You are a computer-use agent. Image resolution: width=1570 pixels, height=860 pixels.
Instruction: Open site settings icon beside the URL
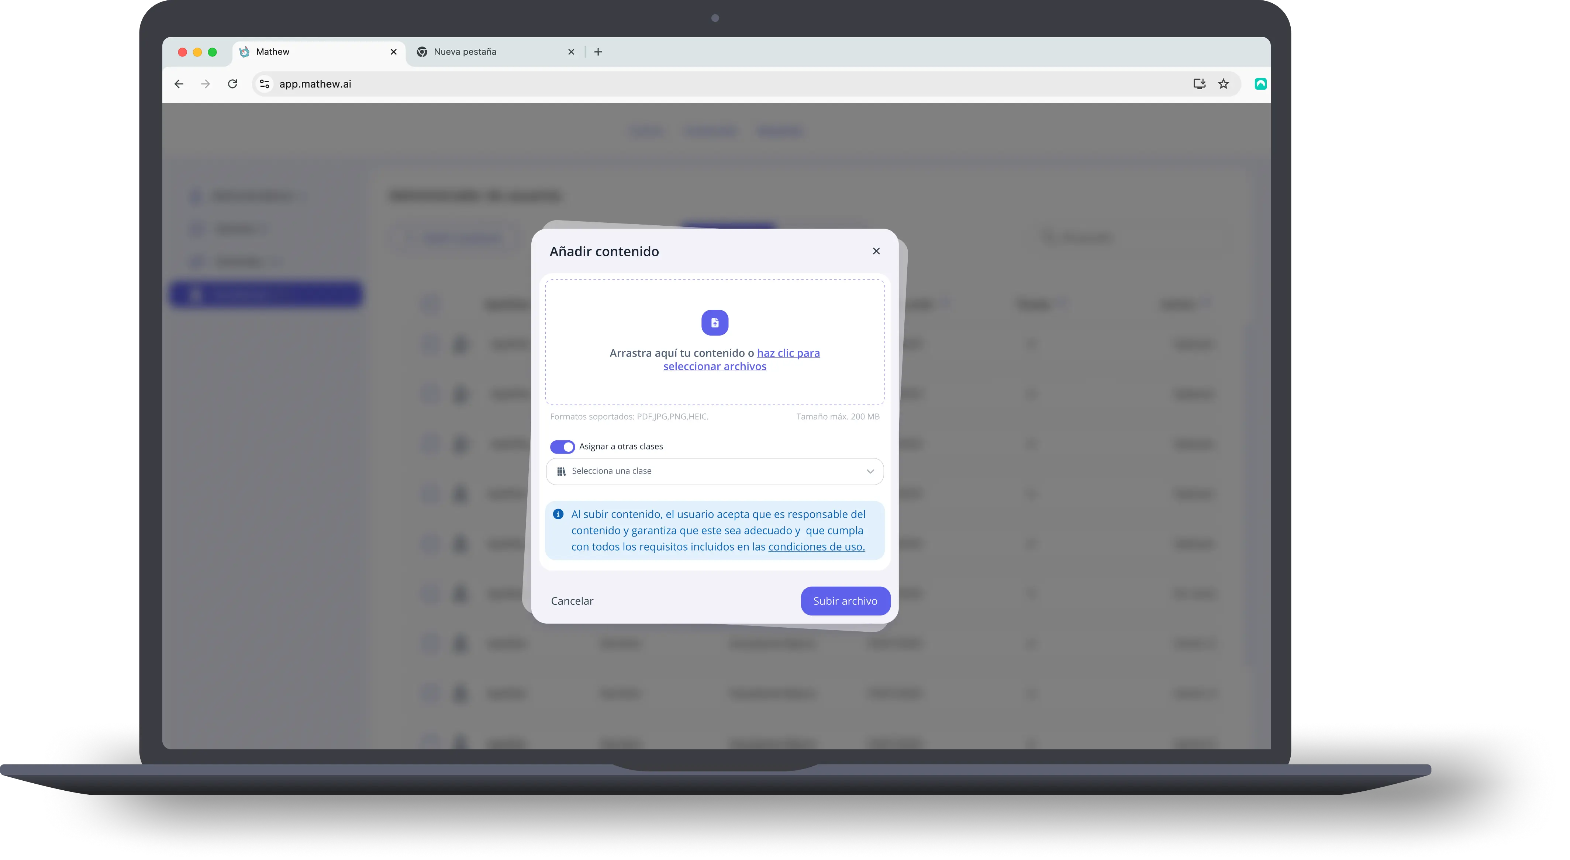[264, 84]
